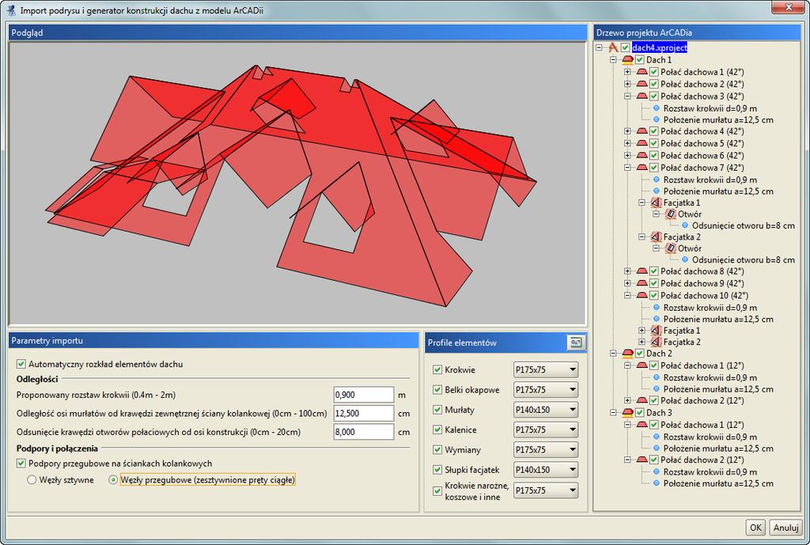The width and height of the screenshot is (810, 545).
Task: Select the dach4.xproject root tree item
Action: click(660, 47)
